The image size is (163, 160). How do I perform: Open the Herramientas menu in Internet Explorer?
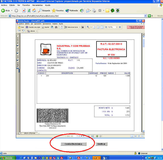(x=37, y=5)
